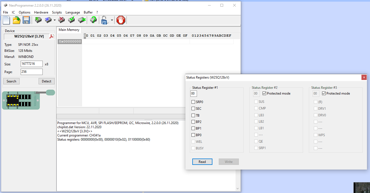Click the chip icon with green equals sign
Screen dimensions: 370x193
pyautogui.click(x=82, y=20)
